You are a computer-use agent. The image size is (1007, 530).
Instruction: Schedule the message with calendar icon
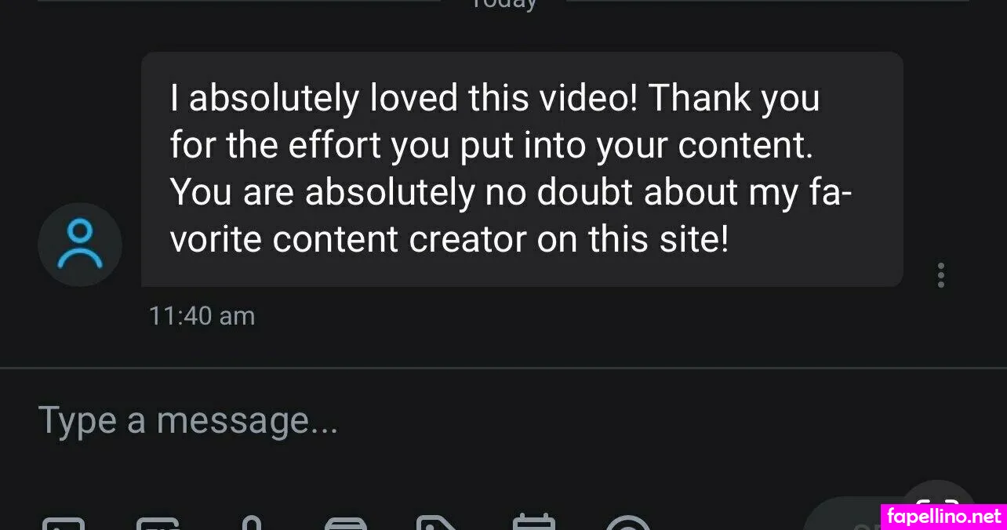click(533, 523)
